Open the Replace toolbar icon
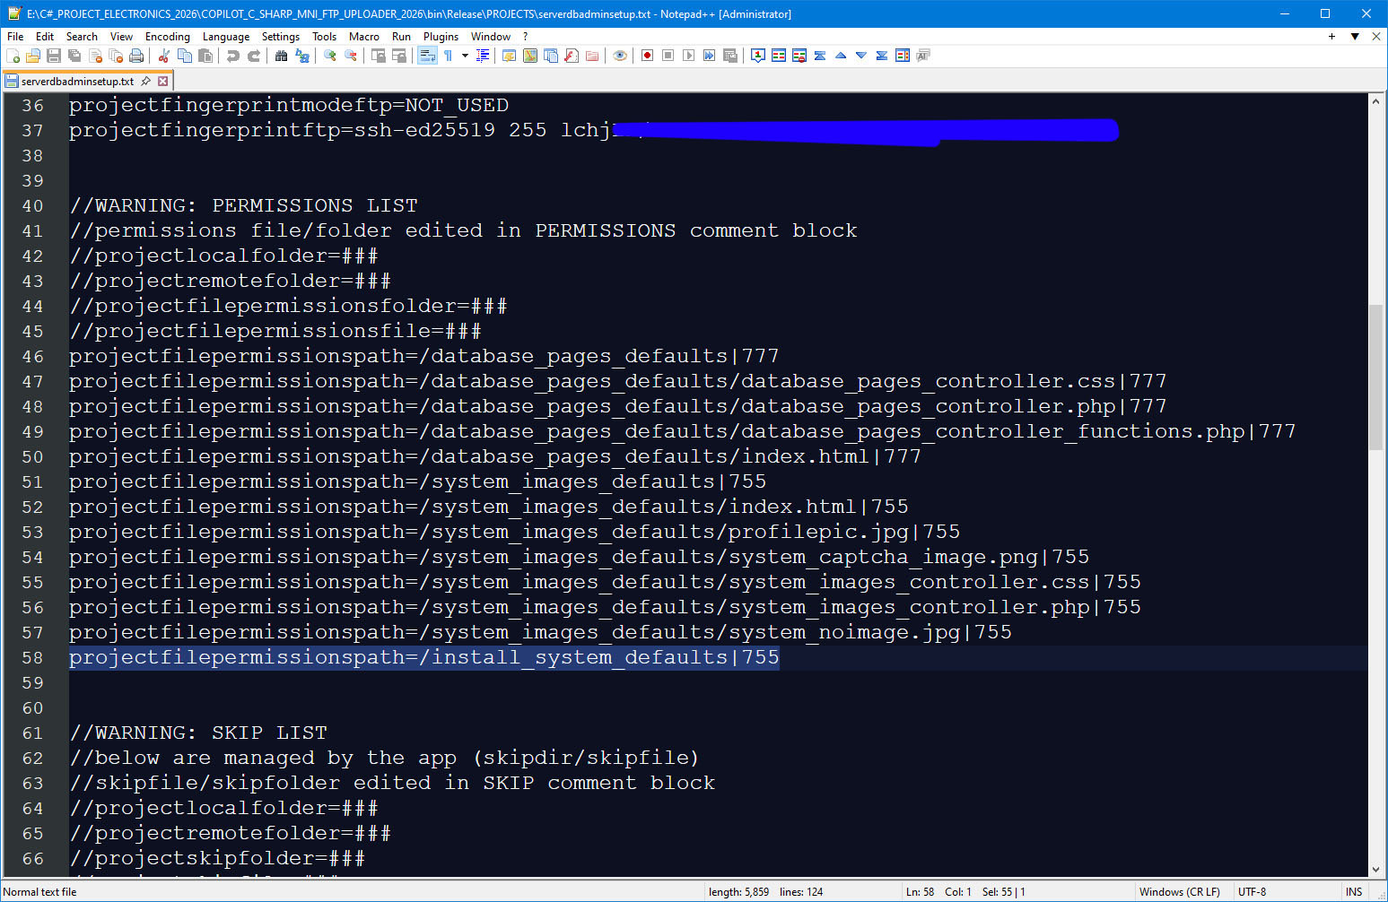The height and width of the screenshot is (902, 1388). (302, 56)
